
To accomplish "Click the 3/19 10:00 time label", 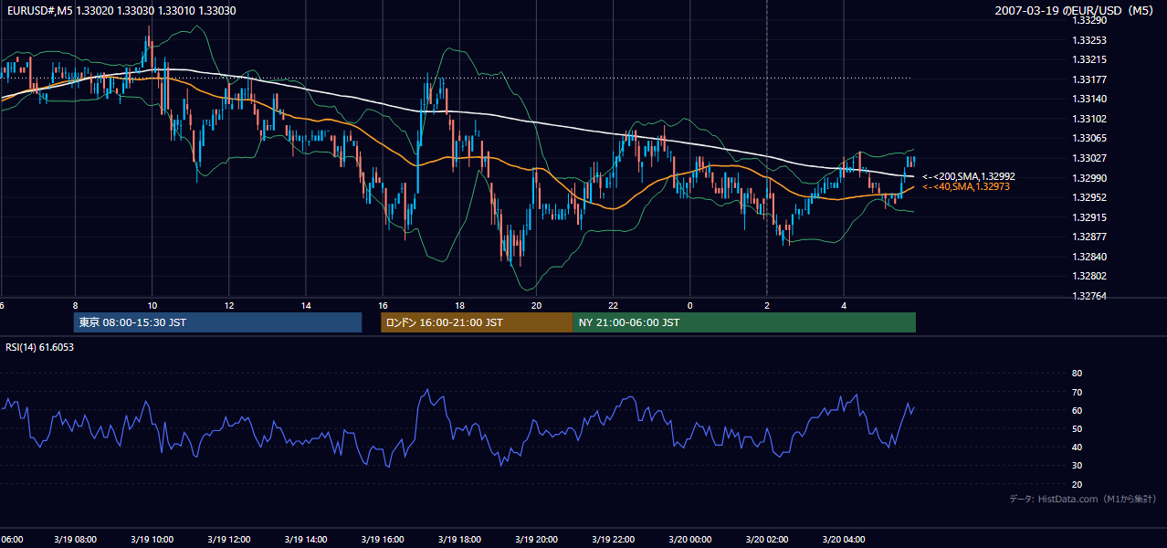I will pyautogui.click(x=152, y=540).
